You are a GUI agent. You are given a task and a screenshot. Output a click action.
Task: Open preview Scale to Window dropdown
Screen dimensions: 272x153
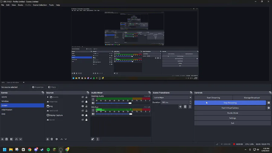coord(24,83)
